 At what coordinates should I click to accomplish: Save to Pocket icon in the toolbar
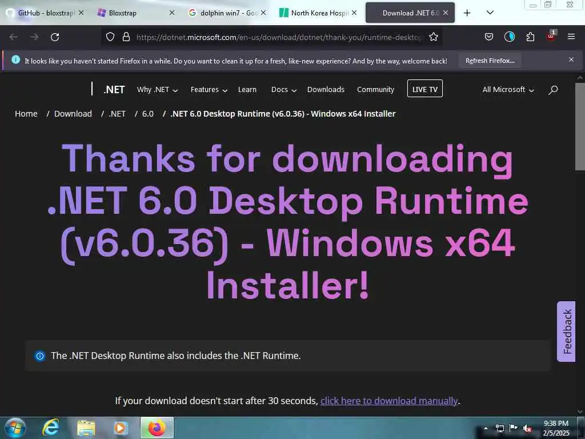pyautogui.click(x=489, y=37)
